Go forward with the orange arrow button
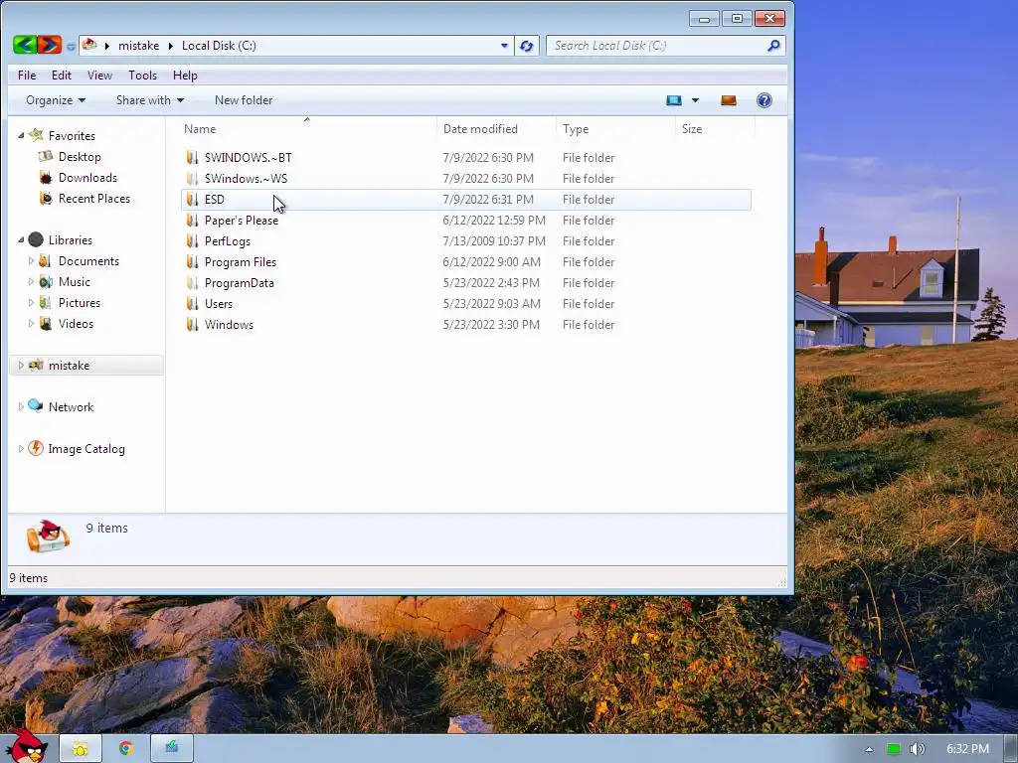This screenshot has height=763, width=1018. (50, 45)
